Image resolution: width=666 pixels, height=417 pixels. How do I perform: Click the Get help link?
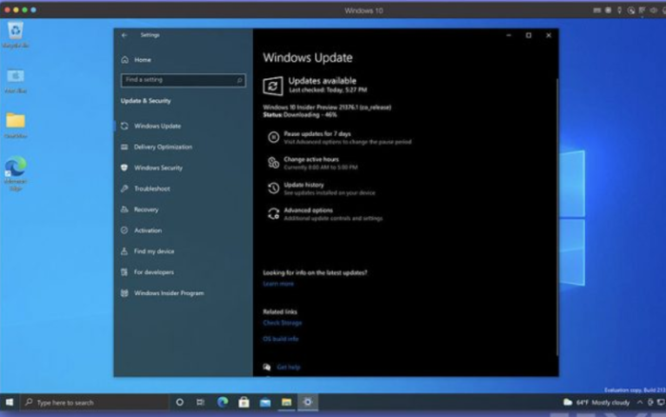click(x=288, y=367)
